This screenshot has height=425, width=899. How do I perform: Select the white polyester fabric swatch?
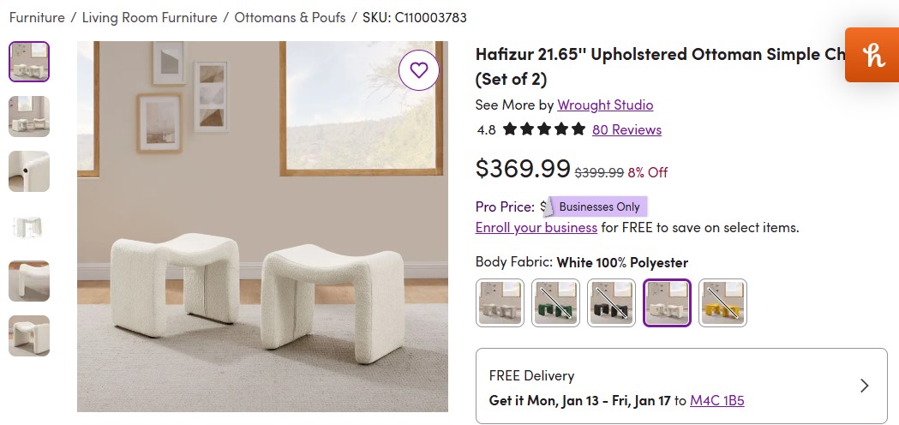(x=667, y=302)
